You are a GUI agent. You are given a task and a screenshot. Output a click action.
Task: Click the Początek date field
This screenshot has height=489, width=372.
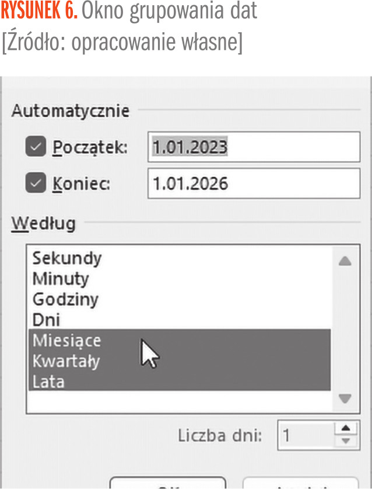tap(254, 147)
